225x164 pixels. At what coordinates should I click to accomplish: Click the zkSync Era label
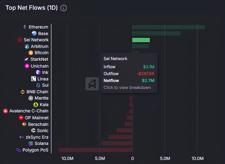click(x=37, y=137)
